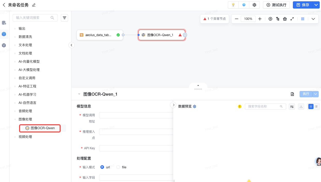
Task: Click the 搜索字段名称 search field
Action: (x=266, y=106)
